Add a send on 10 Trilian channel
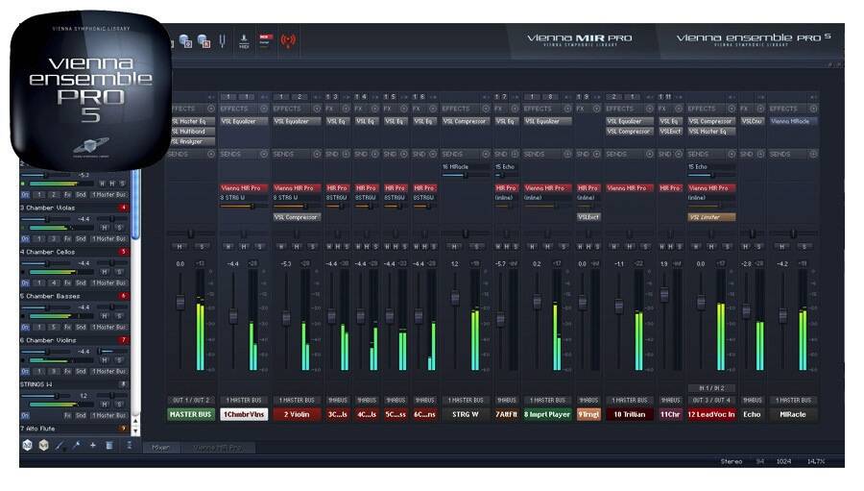This screenshot has height=491, width=864. coord(649,154)
